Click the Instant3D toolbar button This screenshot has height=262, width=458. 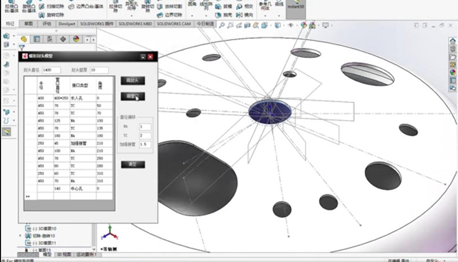[x=295, y=8]
